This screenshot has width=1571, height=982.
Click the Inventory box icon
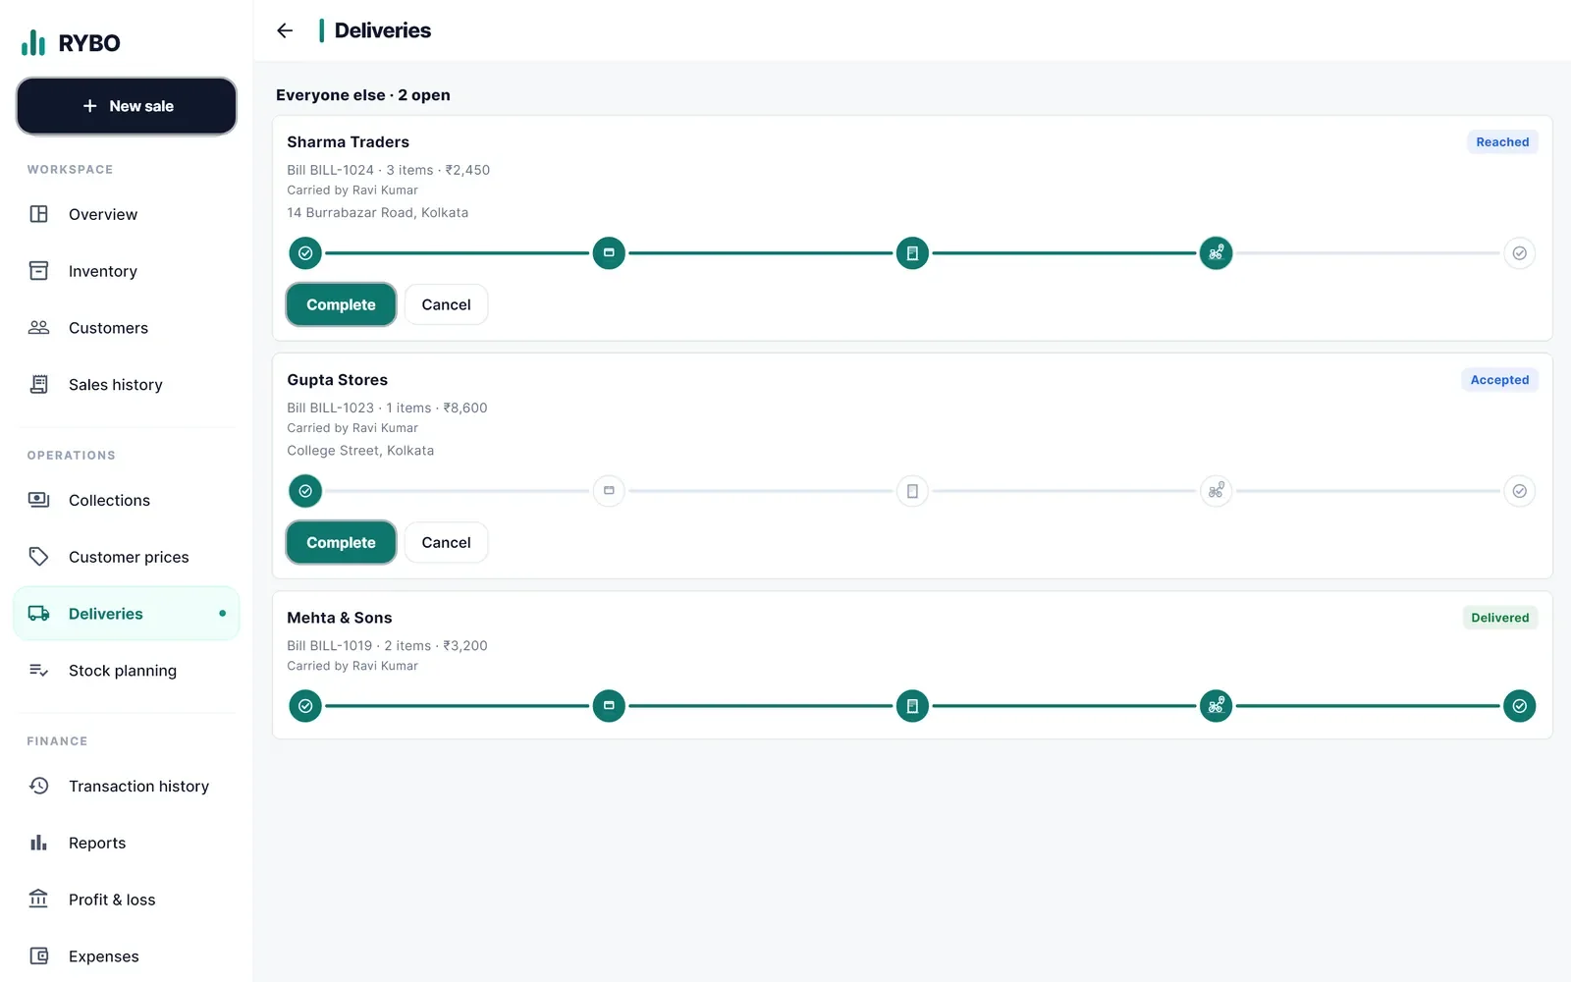point(39,271)
